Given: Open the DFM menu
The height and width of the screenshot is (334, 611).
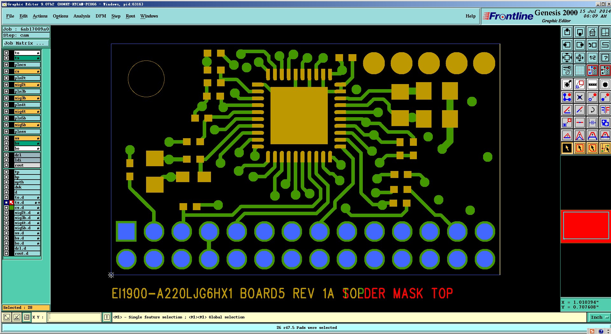Looking at the screenshot, I should point(101,16).
